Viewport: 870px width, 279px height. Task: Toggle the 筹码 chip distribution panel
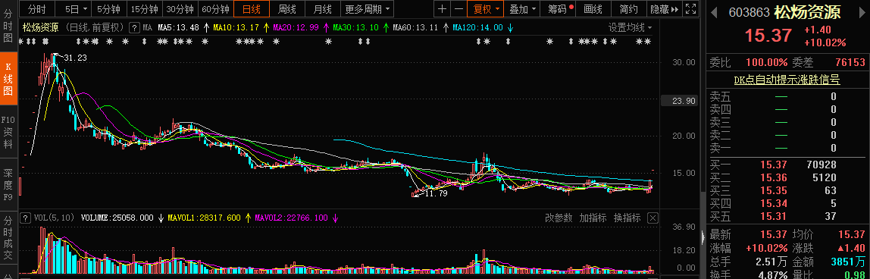pos(560,9)
